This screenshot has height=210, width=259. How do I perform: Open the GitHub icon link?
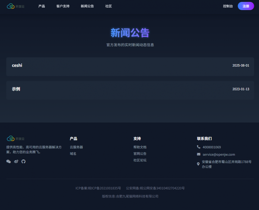coord(23,161)
